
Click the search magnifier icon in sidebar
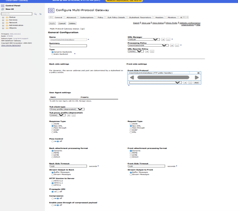pos(35,14)
